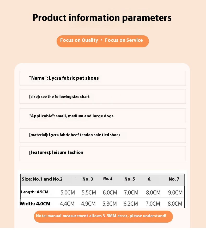
Task: Select the 5.5CM length cell
Action: point(89,193)
